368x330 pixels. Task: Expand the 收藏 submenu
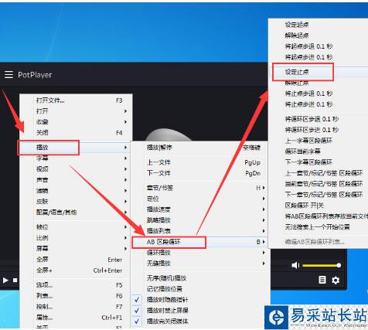[x=76, y=122]
